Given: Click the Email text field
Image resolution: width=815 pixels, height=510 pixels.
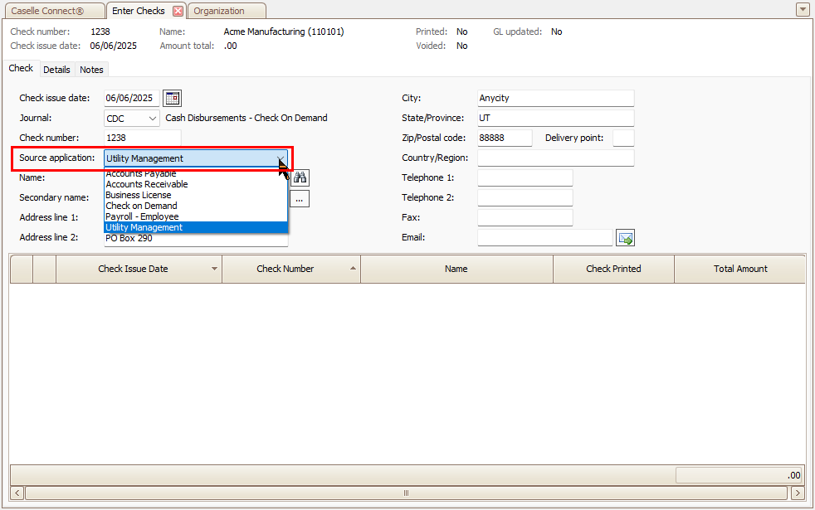Looking at the screenshot, I should 544,238.
